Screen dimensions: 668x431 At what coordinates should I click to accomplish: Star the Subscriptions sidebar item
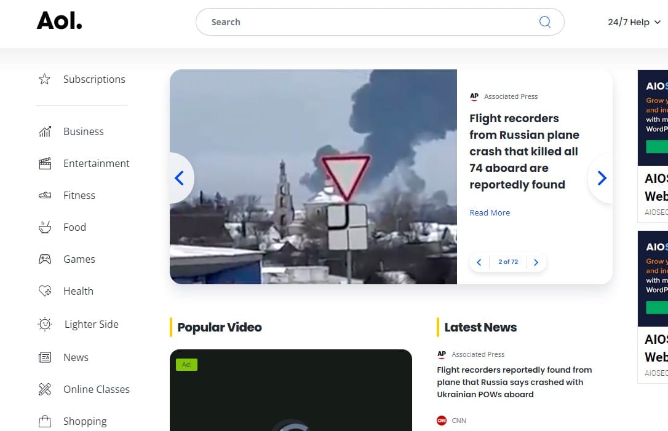pyautogui.click(x=44, y=79)
